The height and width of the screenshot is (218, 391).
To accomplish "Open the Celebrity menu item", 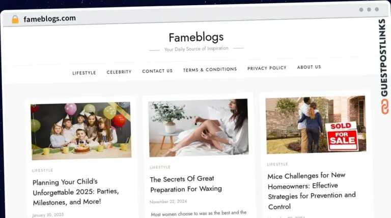I will [x=119, y=72].
